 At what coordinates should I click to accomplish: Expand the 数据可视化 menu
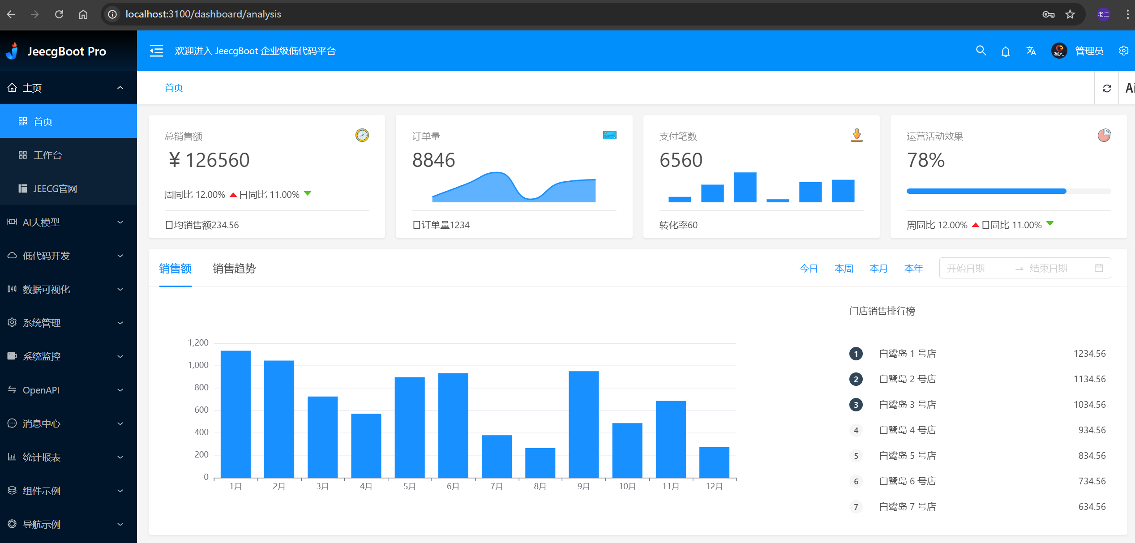(x=69, y=289)
